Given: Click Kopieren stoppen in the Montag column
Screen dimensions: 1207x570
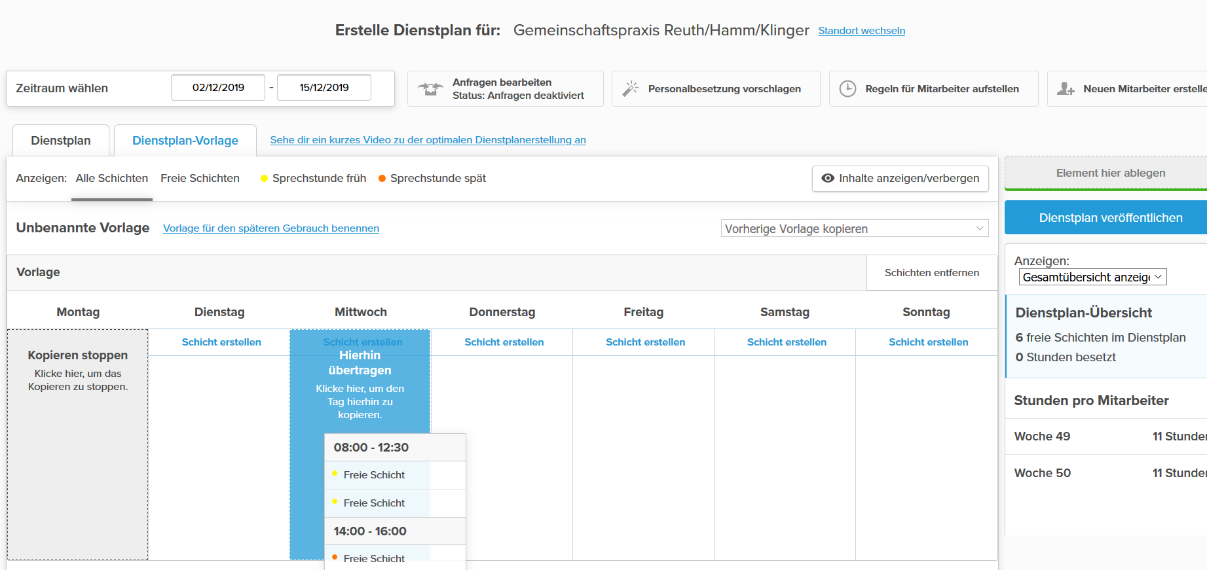Looking at the screenshot, I should (x=78, y=355).
